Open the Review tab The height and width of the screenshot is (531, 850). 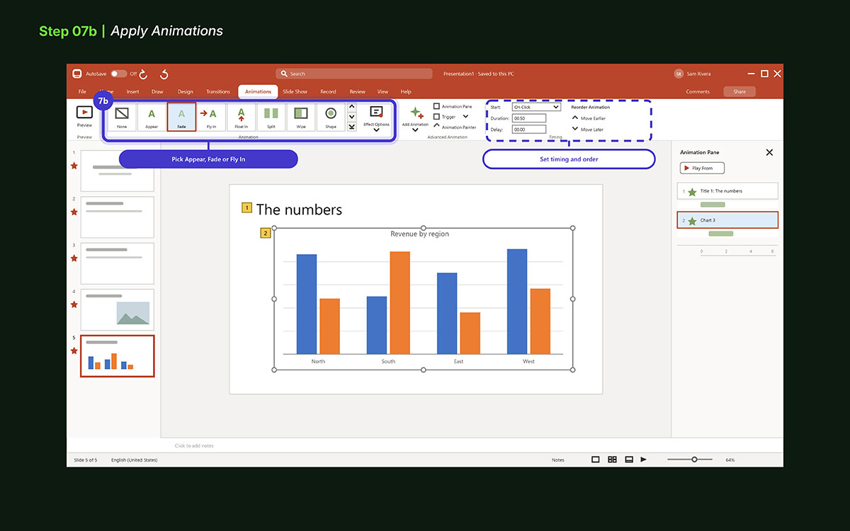click(x=358, y=91)
